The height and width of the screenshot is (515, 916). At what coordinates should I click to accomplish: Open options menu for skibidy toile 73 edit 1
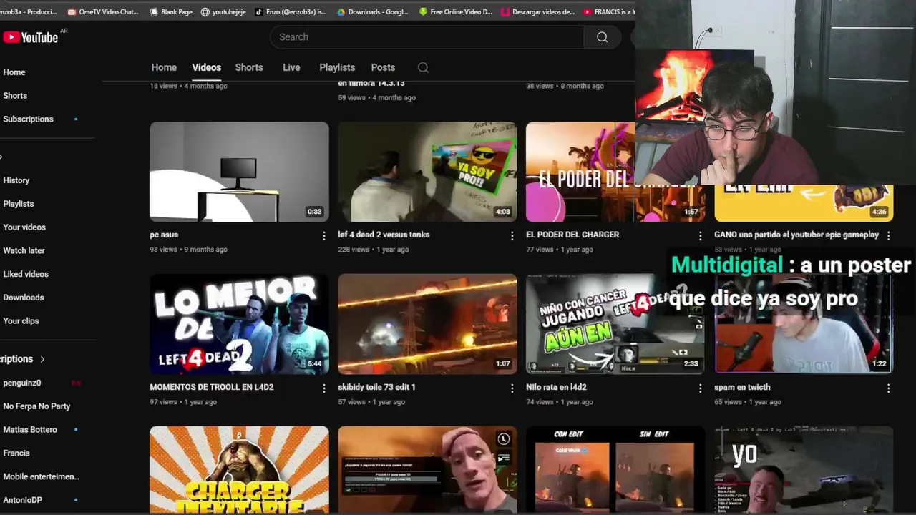pos(512,388)
